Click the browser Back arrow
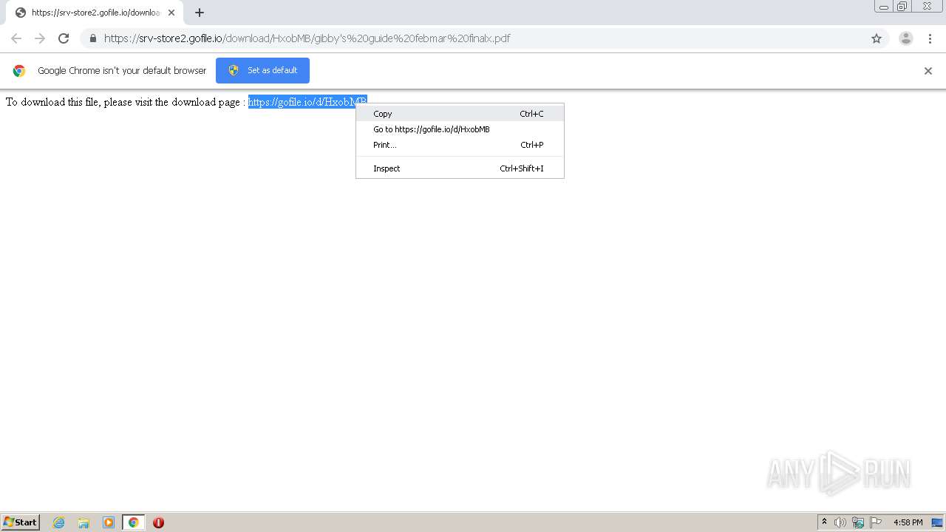 pyautogui.click(x=16, y=38)
